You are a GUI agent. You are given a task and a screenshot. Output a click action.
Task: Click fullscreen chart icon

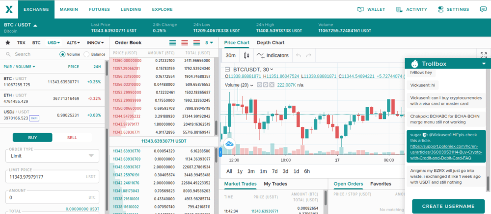click(x=483, y=55)
